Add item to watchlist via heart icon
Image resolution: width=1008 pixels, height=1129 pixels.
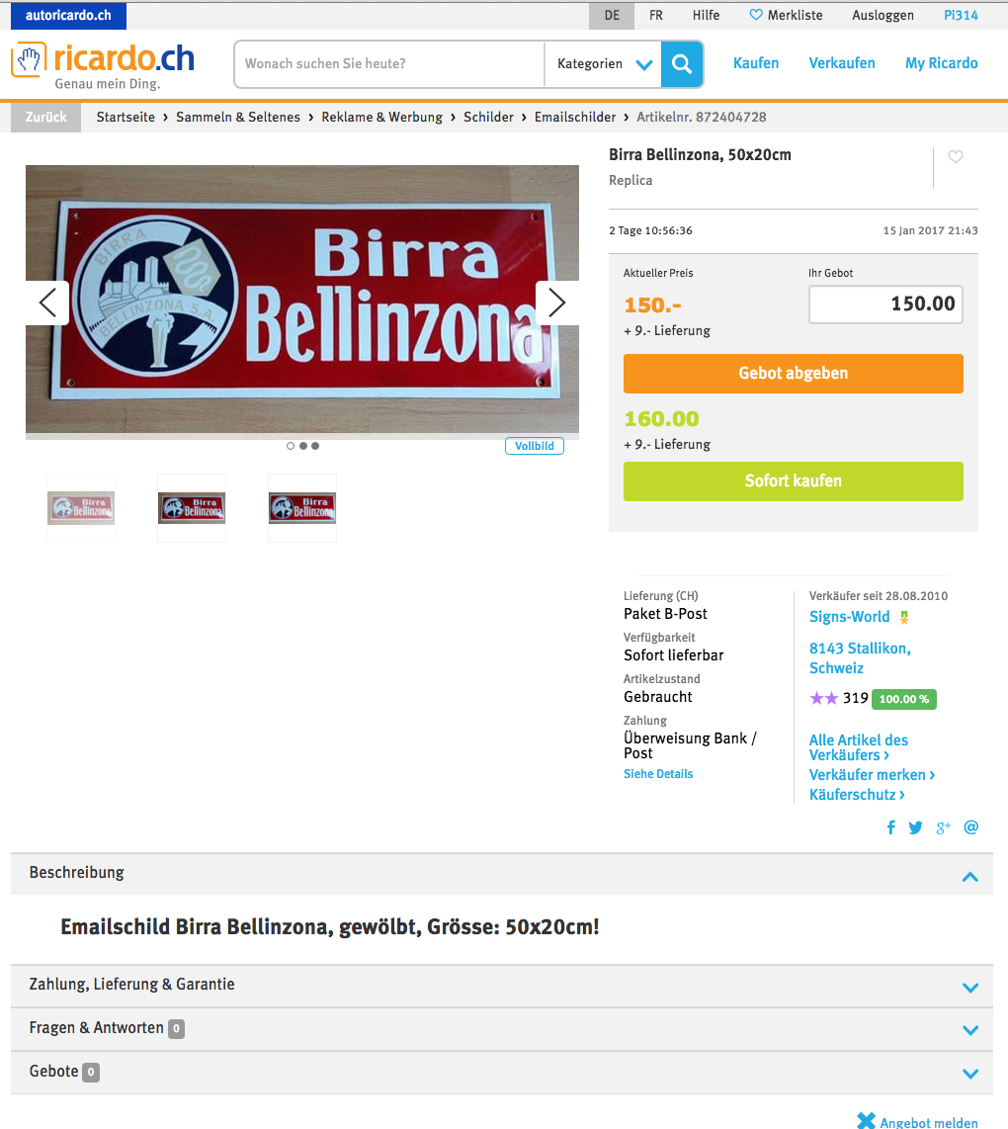(x=956, y=156)
